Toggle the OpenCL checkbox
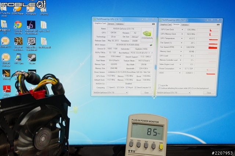This screenshot has height=156, width=235. [108, 88]
